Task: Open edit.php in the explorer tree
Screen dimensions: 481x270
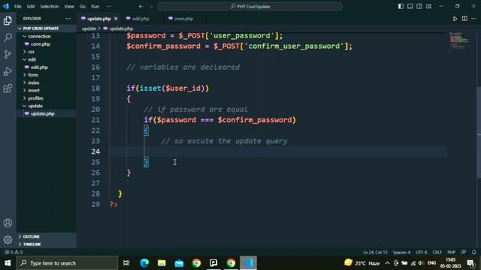Action: pyautogui.click(x=47, y=67)
